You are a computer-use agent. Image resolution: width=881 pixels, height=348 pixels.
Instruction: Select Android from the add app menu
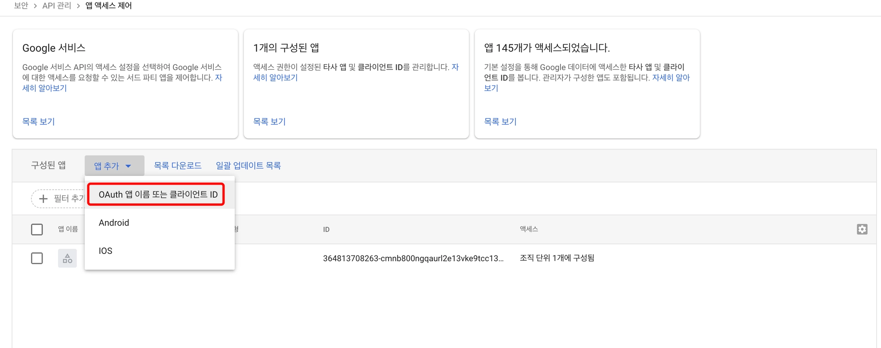pyautogui.click(x=114, y=223)
